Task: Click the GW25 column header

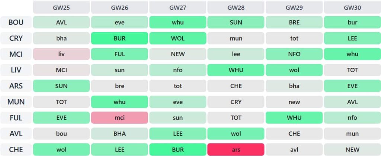Action: point(61,7)
